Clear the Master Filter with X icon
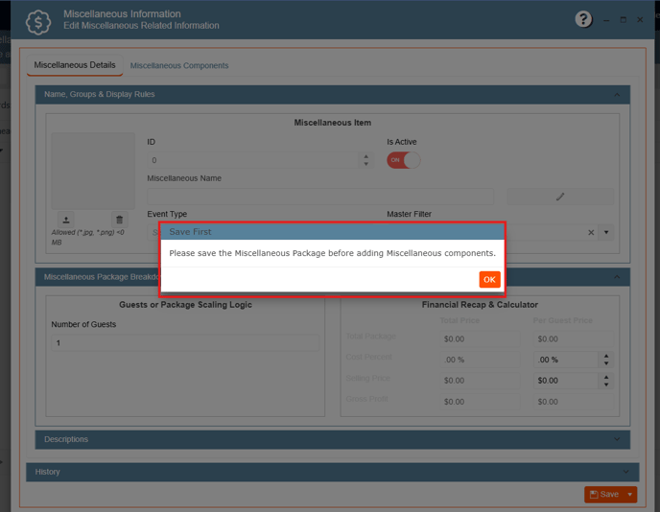 (x=591, y=232)
